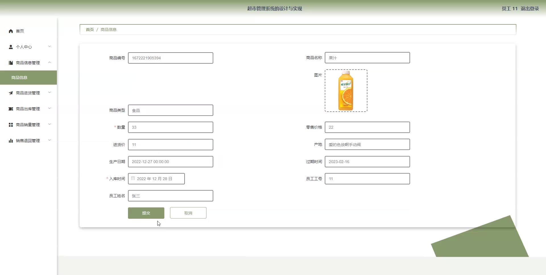Click the 商品出库管理 sidebar icon
The height and width of the screenshot is (275, 546).
(x=11, y=109)
